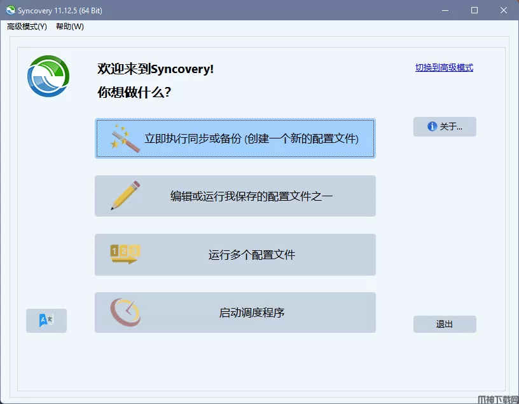Start 立即执行同步或备份 wizard button
519x404 pixels.
(x=235, y=138)
